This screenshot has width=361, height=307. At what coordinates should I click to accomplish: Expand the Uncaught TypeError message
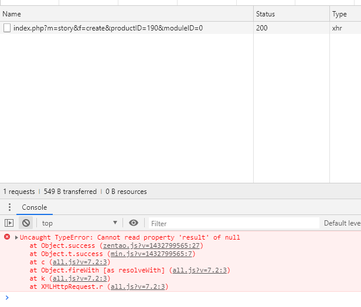(16, 237)
